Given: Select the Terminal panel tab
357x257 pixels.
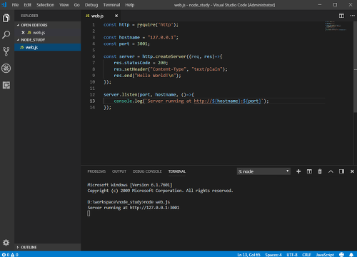Looking at the screenshot, I should pyautogui.click(x=177, y=171).
